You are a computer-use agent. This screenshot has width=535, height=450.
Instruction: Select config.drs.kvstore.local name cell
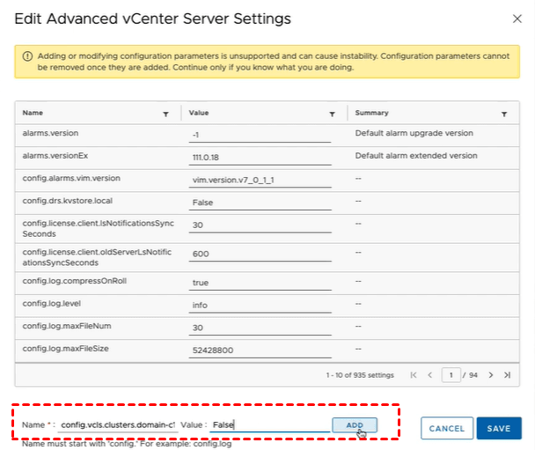[68, 201]
